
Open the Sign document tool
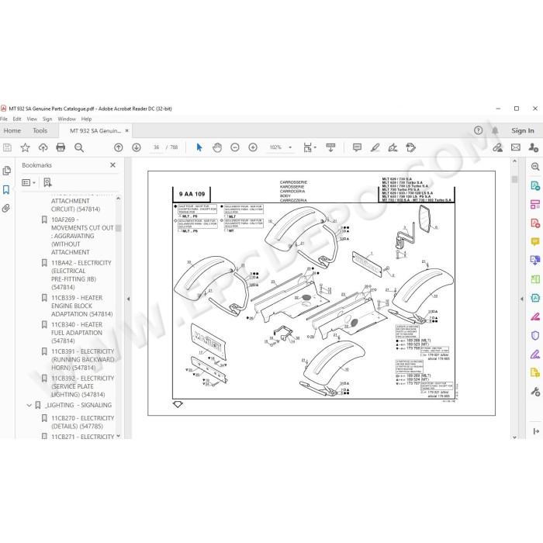(x=393, y=148)
